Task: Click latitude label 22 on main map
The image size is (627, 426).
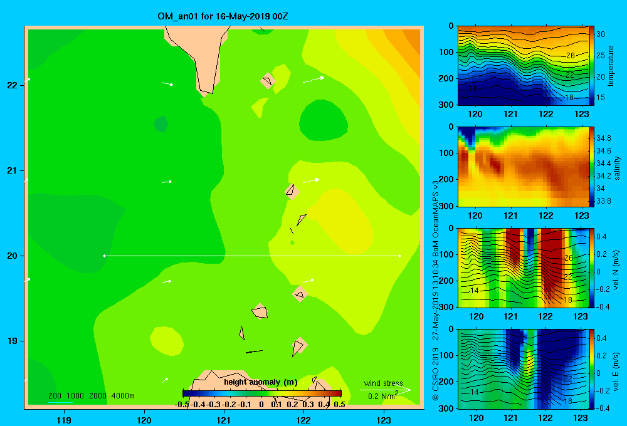Action: (13, 85)
